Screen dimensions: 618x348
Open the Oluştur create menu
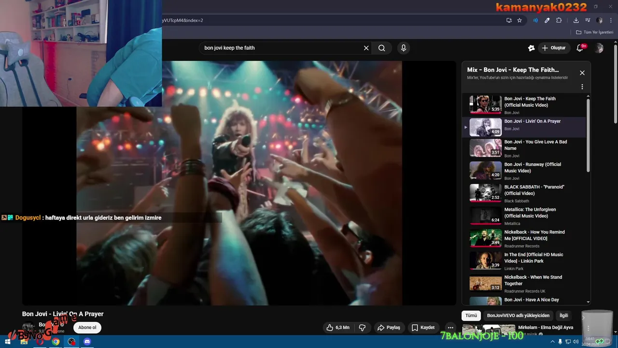(554, 48)
